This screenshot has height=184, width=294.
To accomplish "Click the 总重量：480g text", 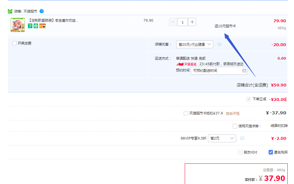I will 274,170.
